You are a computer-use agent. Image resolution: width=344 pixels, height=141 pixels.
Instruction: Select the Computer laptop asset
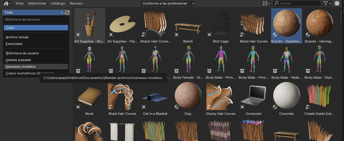(254, 98)
